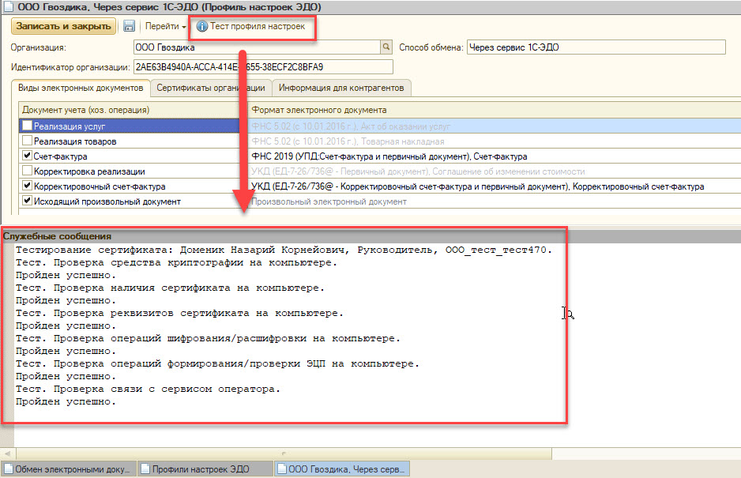Viewport: 741px width, 478px height.
Task: Click the Идентификатор организации field
Action: click(263, 67)
